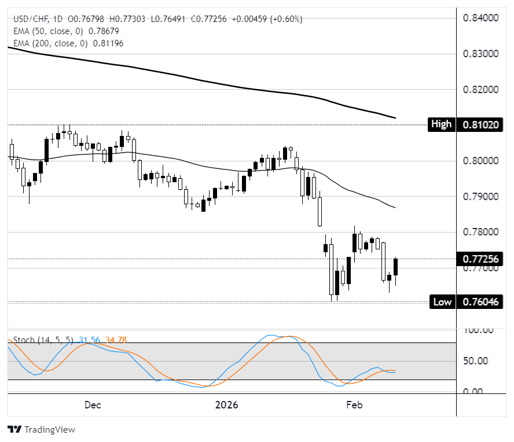This screenshot has width=514, height=442.
Task: Click the High price label tag
Action: pyautogui.click(x=441, y=124)
